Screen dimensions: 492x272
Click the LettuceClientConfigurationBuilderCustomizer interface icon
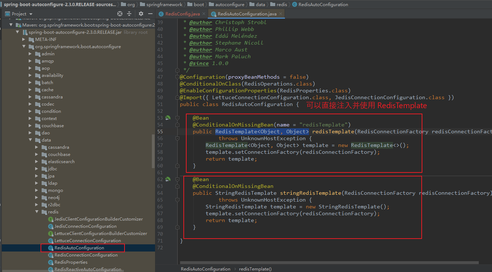coord(51,234)
